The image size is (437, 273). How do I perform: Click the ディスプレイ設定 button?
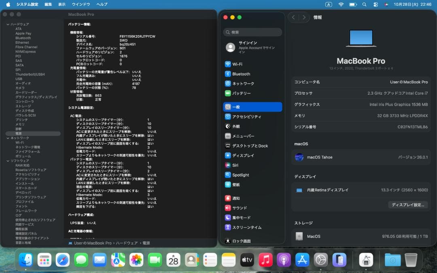[x=408, y=205]
